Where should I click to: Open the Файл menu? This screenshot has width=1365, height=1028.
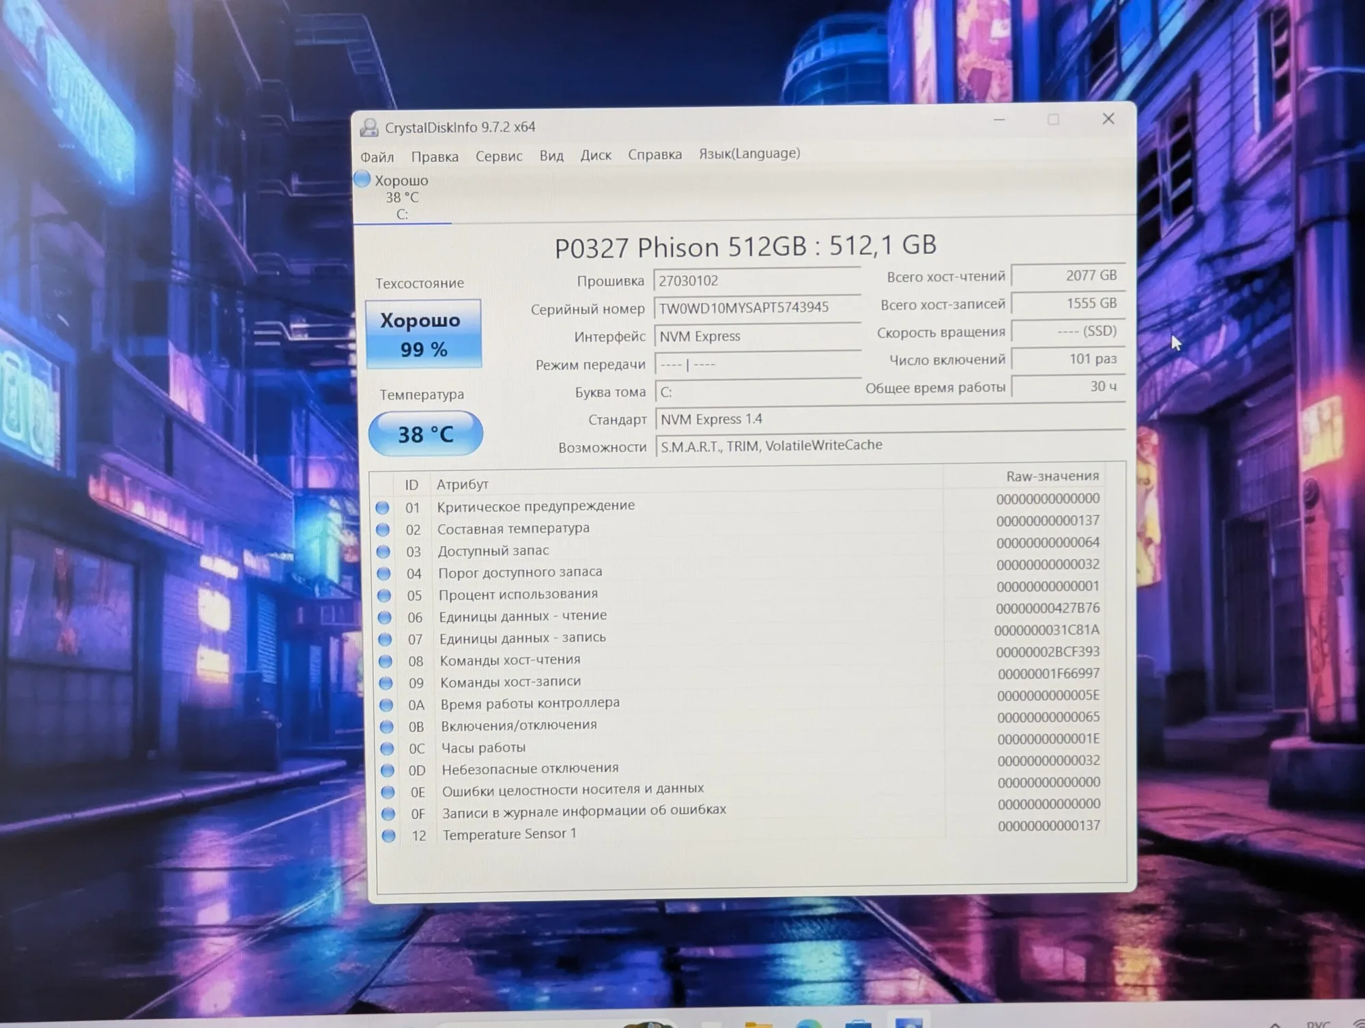click(377, 157)
